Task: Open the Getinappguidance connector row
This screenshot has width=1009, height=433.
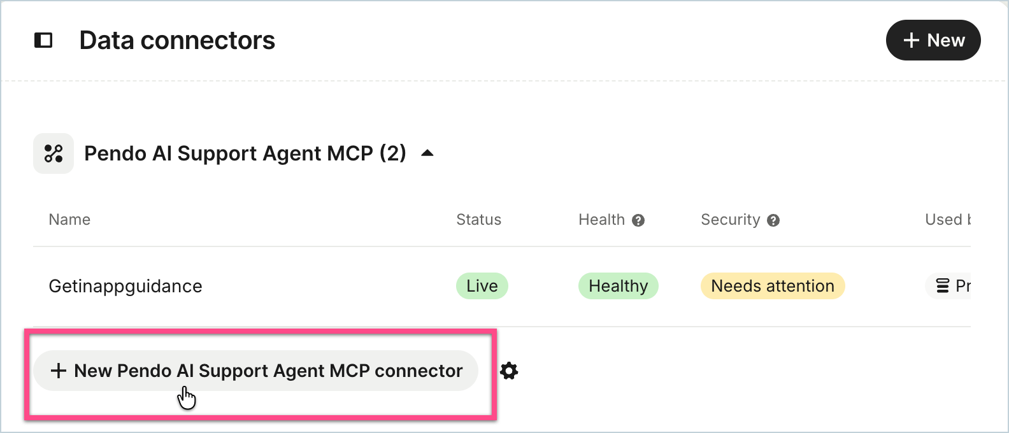Action: pos(502,287)
